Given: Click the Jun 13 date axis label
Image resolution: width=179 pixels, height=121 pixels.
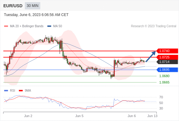Looking at the screenshot, I should (x=152, y=116).
